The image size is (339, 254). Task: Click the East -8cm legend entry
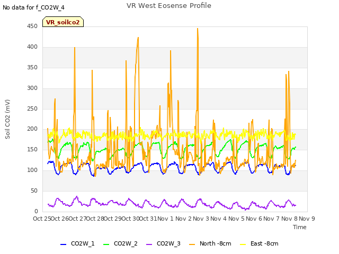pos(259,243)
